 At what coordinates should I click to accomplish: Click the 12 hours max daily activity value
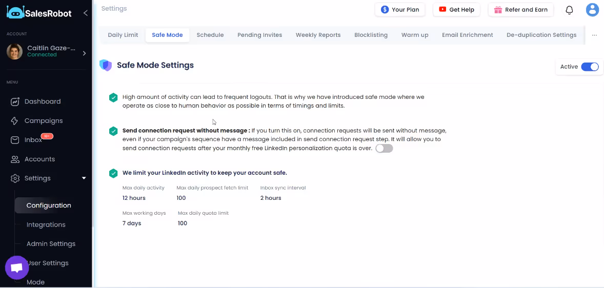(134, 198)
